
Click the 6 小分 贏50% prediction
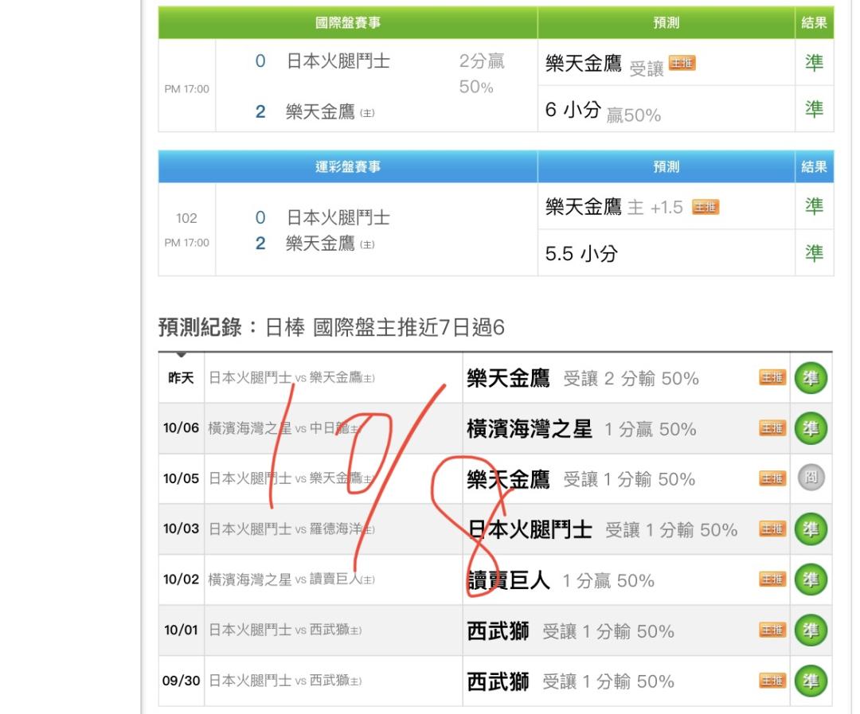pyautogui.click(x=603, y=111)
